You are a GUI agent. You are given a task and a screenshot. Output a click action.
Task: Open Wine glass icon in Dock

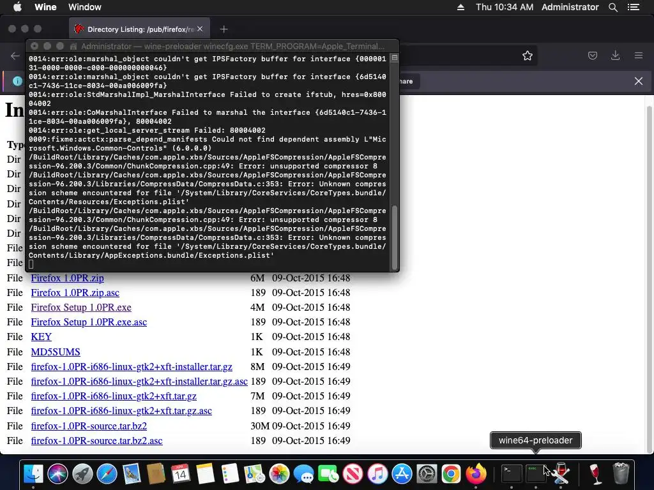pyautogui.click(x=596, y=474)
